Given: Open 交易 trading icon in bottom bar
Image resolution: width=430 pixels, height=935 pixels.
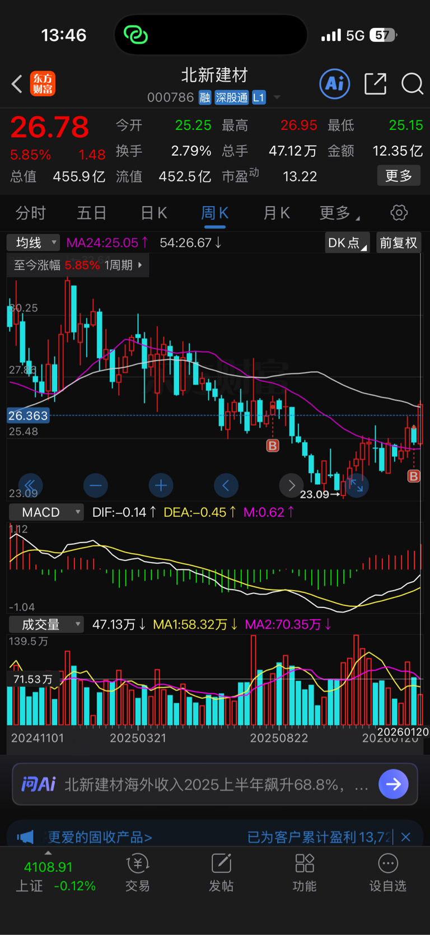Looking at the screenshot, I should coord(138,864).
